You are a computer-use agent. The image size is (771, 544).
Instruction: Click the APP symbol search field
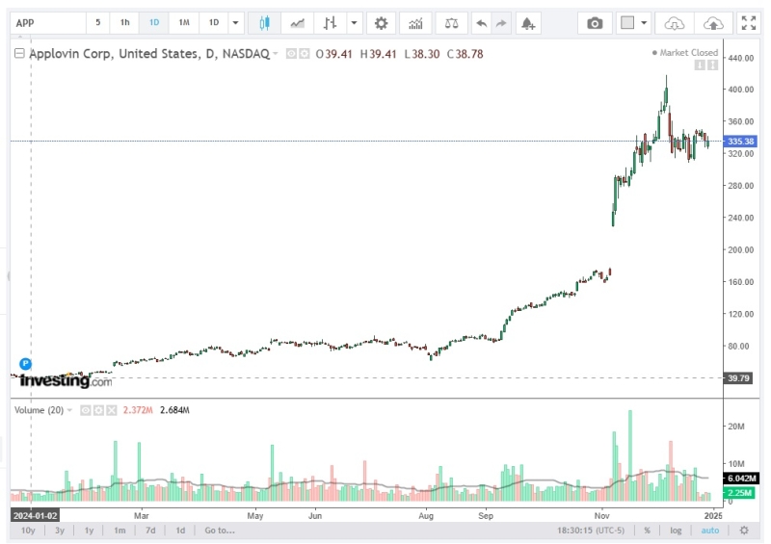click(x=48, y=23)
